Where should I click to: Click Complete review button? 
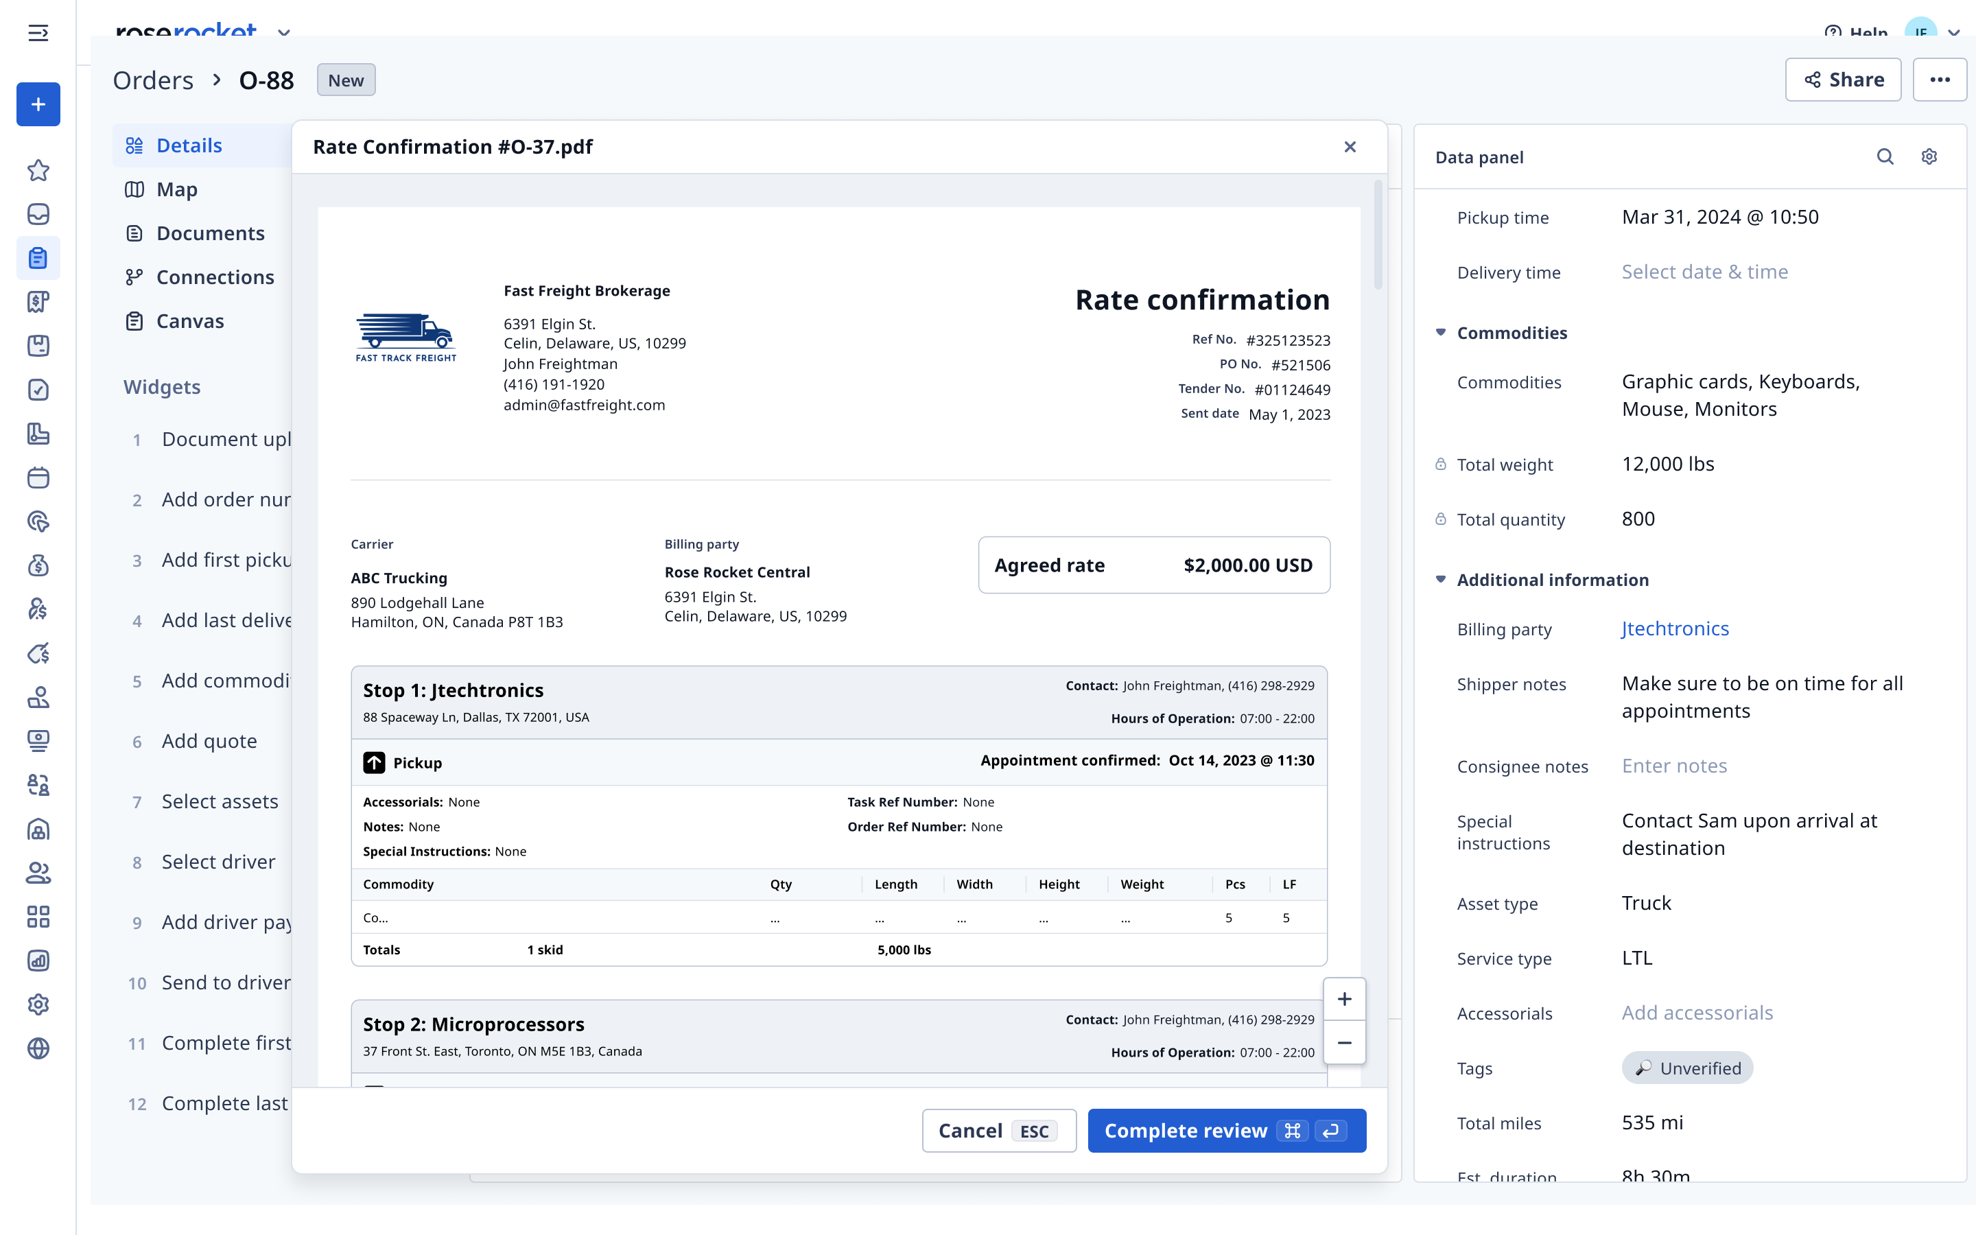click(x=1227, y=1131)
